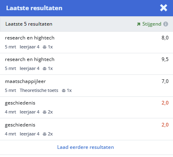Image resolution: width=173 pixels, height=157 pixels.
Task: Open the research en hightech 8,0 result
Action: tap(86, 42)
